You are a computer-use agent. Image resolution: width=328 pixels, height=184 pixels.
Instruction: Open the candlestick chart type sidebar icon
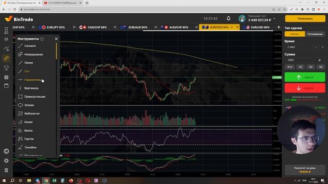[x=6, y=39]
